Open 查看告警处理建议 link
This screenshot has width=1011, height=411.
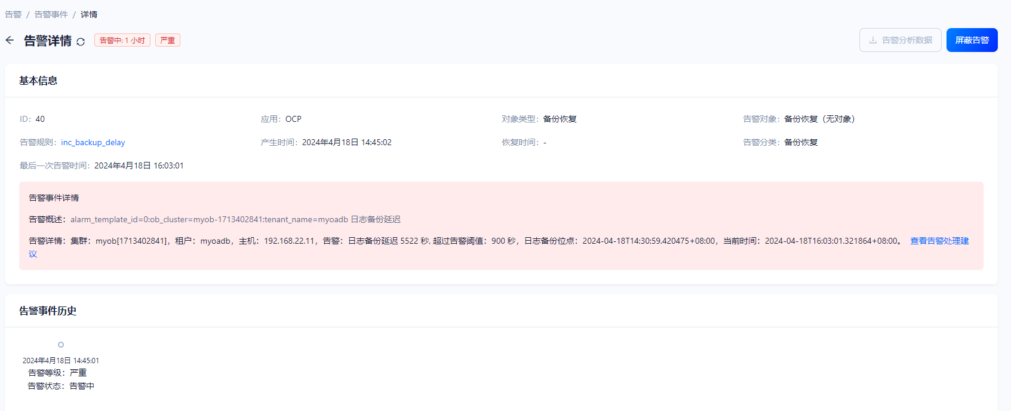click(939, 241)
